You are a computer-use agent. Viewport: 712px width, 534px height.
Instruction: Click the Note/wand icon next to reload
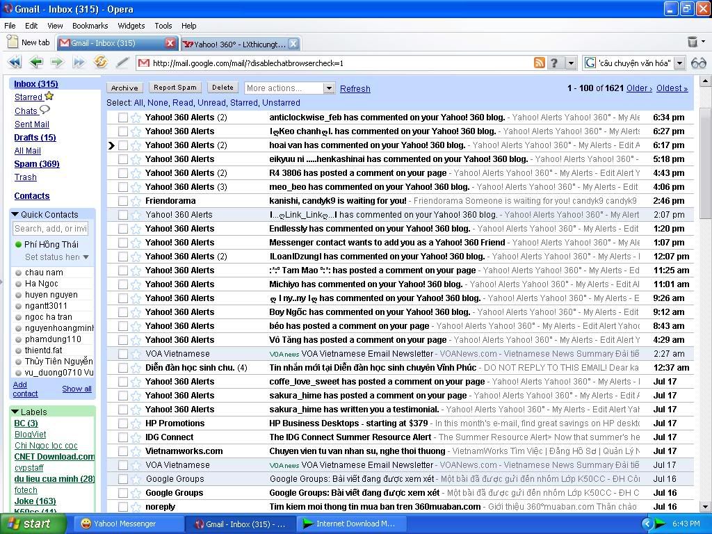(x=120, y=62)
